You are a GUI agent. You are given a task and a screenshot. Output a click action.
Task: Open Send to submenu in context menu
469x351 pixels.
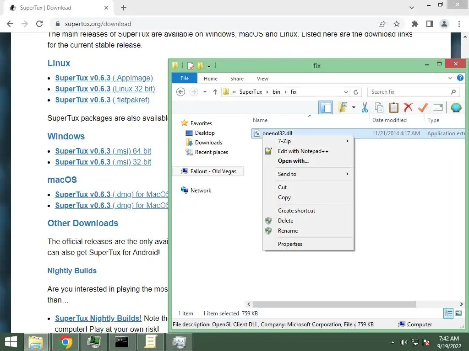[308, 174]
